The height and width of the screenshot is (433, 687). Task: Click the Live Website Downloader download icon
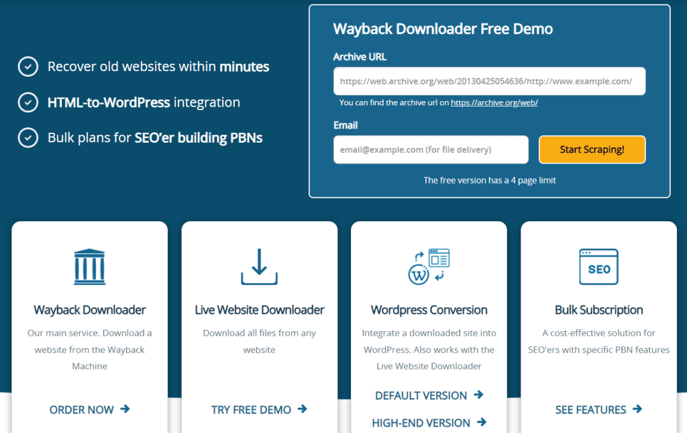[x=260, y=267]
